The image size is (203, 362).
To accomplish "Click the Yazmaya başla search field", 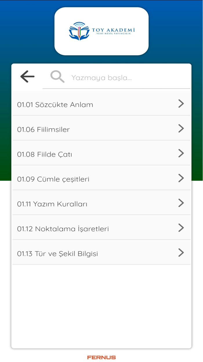I will (x=116, y=77).
